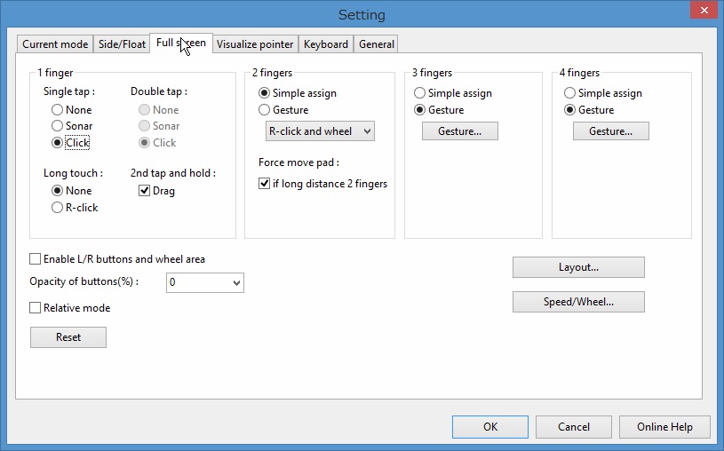This screenshot has height=451, width=724.
Task: Turn on Relative mode
Action: click(x=36, y=308)
